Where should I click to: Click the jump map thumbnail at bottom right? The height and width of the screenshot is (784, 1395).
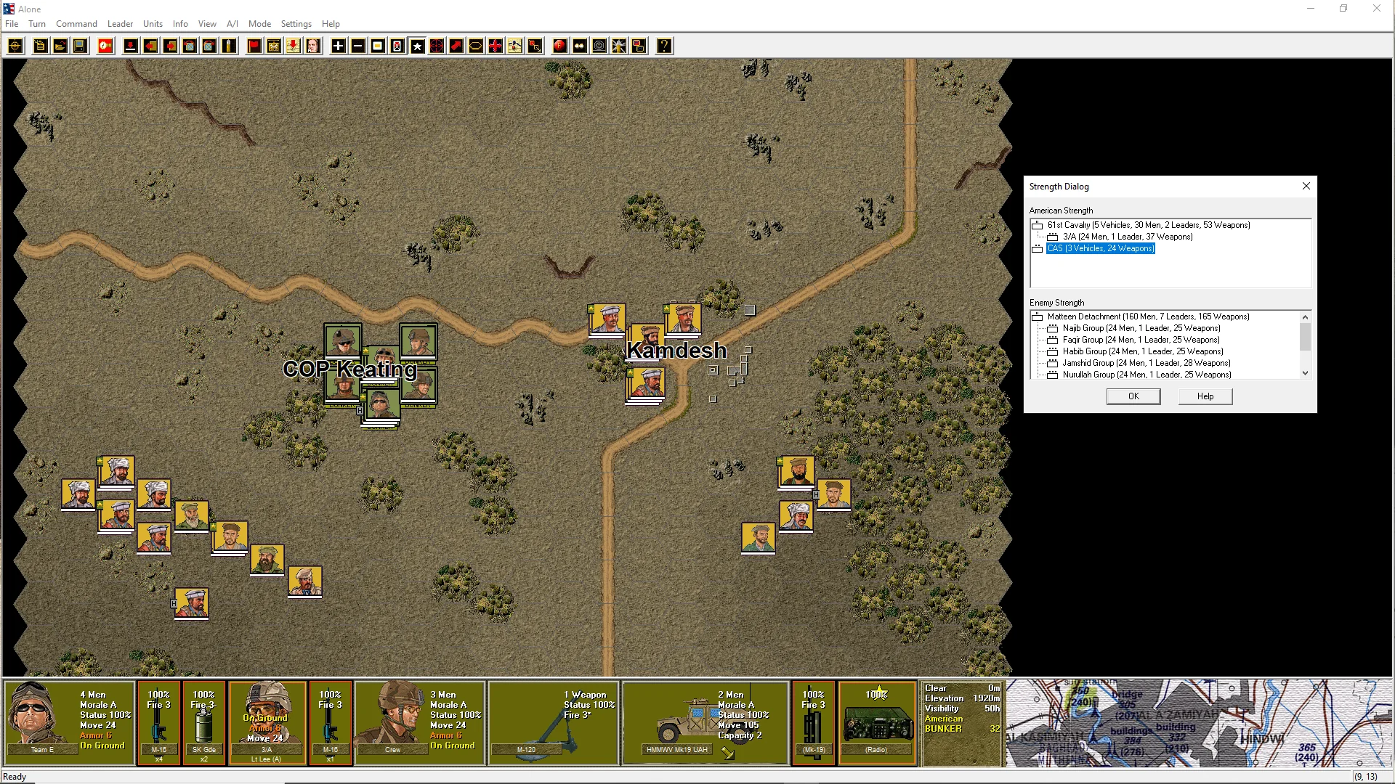1199,723
